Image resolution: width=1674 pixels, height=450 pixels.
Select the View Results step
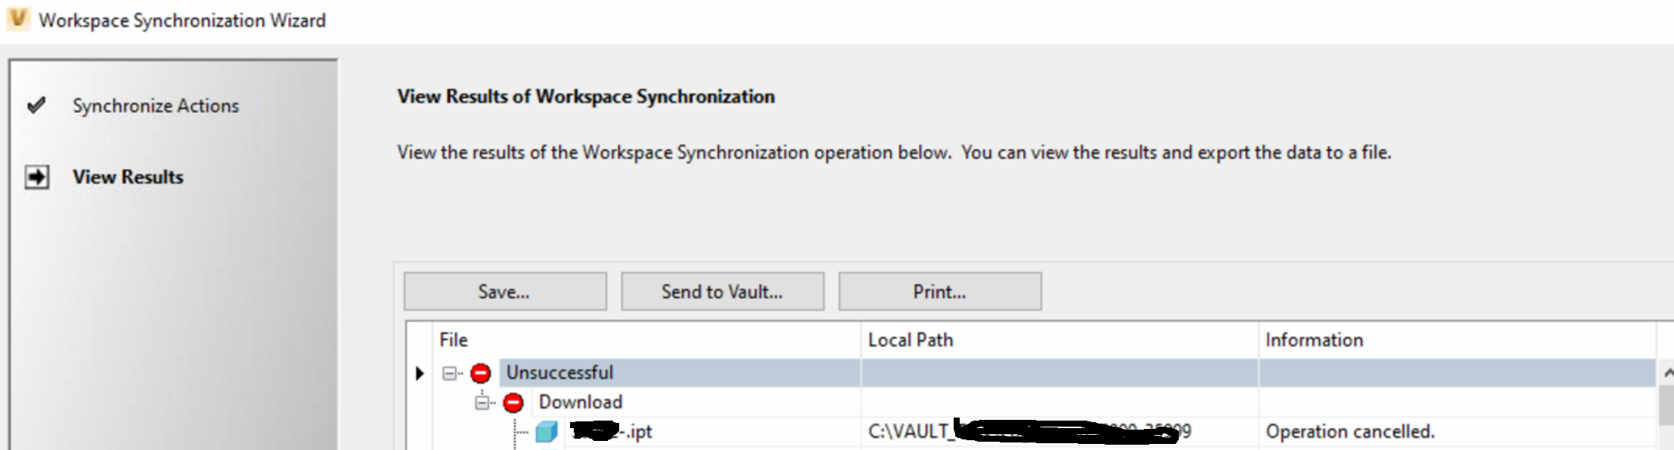tap(128, 177)
